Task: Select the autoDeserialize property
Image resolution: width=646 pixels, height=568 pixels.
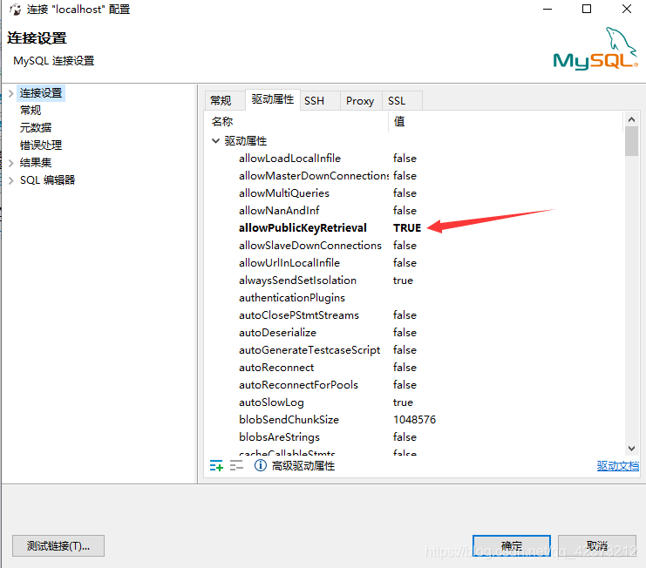Action: click(x=277, y=333)
